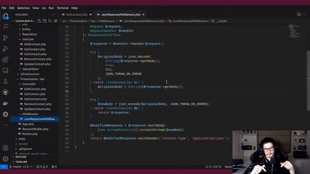Open App.php in Explorer
Image resolution: width=310 pixels, height=174 pixels.
pos(28,124)
